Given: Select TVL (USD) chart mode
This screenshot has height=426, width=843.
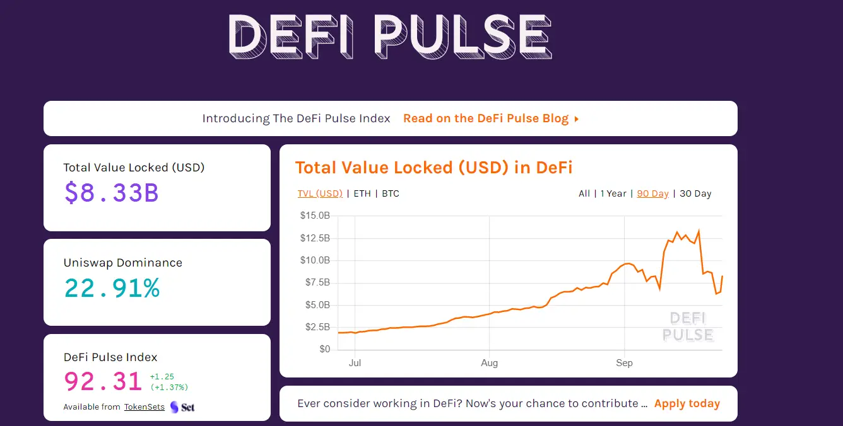Looking at the screenshot, I should tap(319, 193).
